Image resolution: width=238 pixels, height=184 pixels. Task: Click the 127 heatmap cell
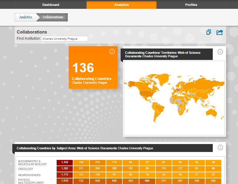pyautogui.click(x=180, y=168)
